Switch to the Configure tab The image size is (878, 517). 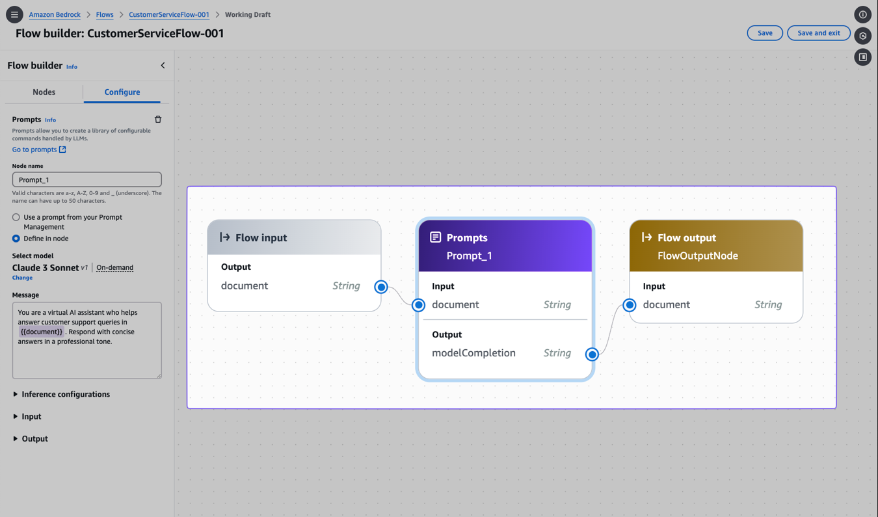coord(122,92)
